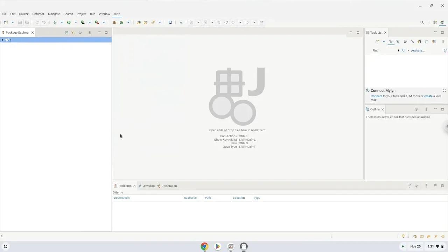Open the Run dropdown arrow in the toolbar
Viewport: 448px width, 252px height.
pos(76,22)
